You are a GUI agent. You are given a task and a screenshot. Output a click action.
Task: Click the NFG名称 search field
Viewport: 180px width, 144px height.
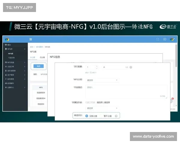pyautogui.click(x=44, y=74)
